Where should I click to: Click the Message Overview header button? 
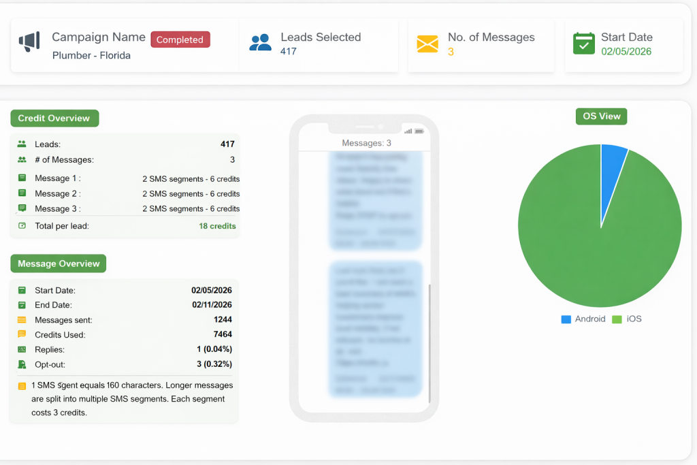coord(58,263)
